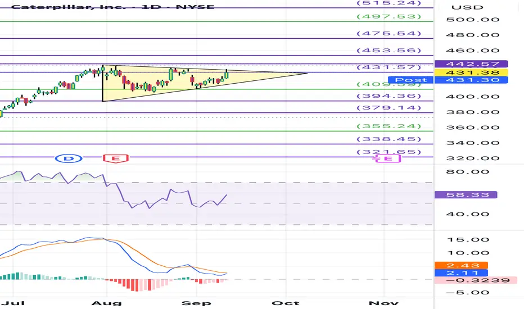This screenshot has height=309, width=524.
Task: Click the Aug label on time axis
Action: click(107, 303)
